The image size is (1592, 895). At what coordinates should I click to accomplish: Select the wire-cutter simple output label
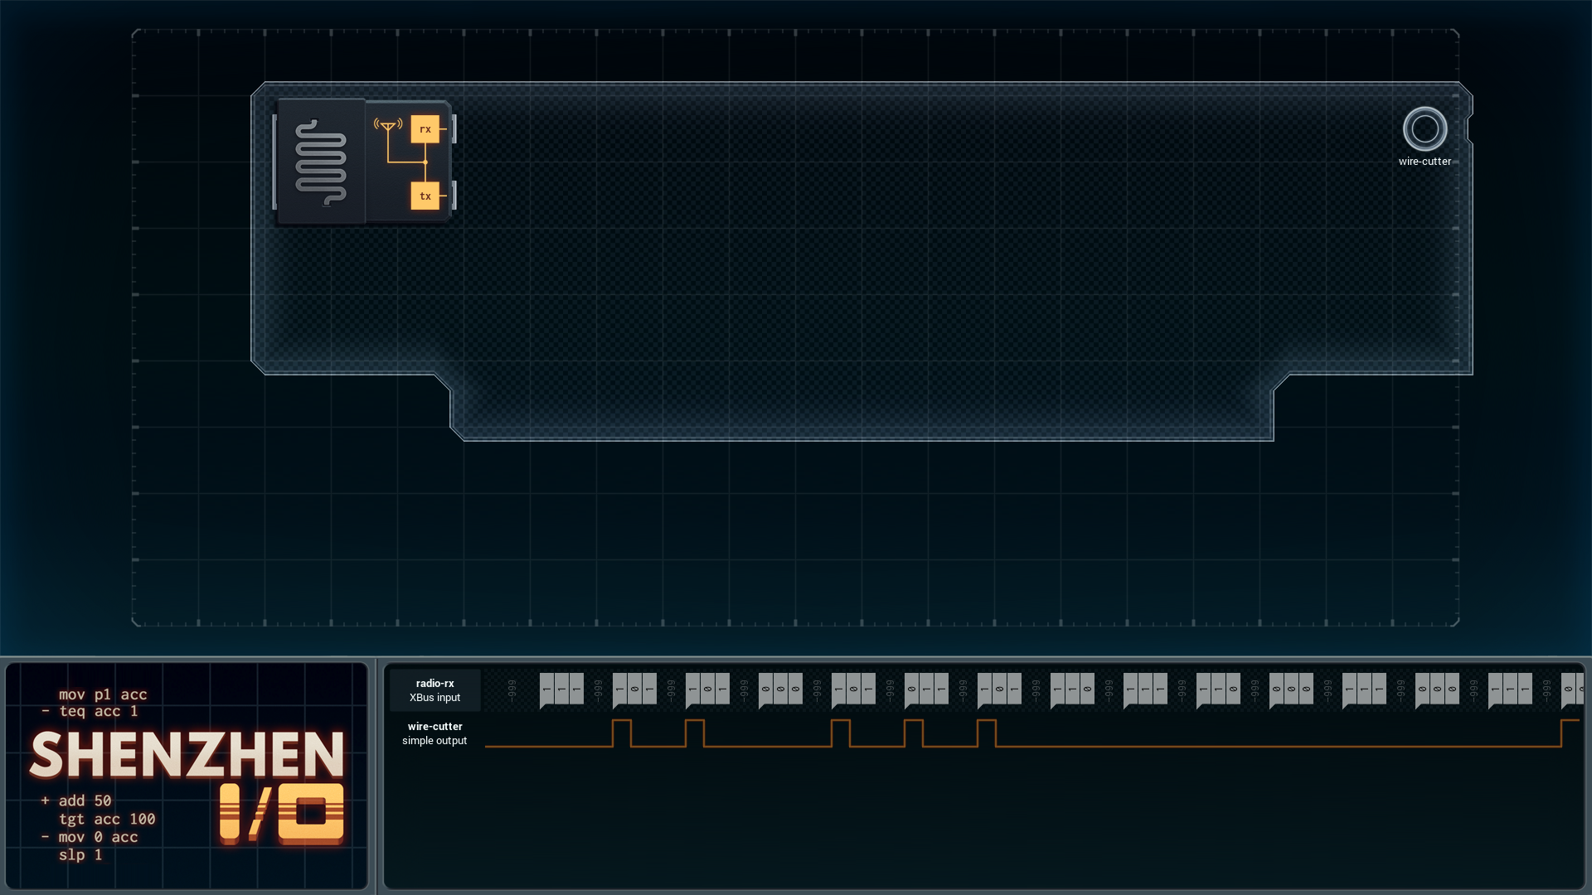click(434, 733)
